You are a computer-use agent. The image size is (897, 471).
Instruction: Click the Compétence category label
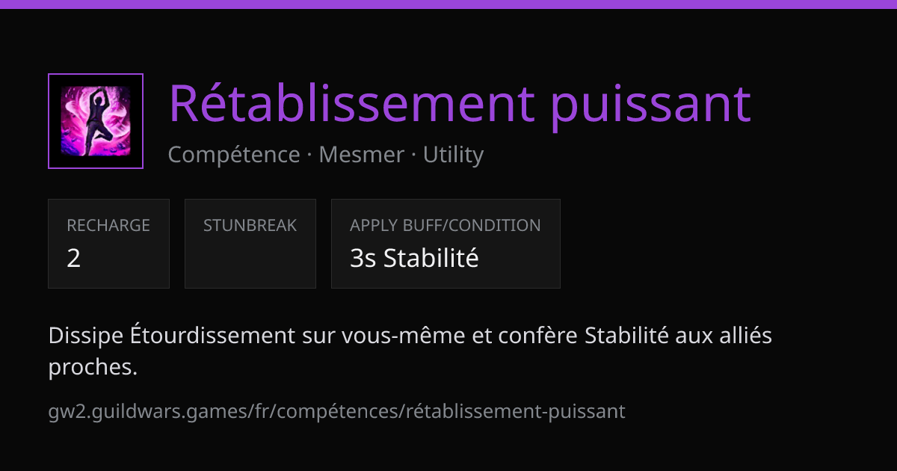click(x=234, y=155)
